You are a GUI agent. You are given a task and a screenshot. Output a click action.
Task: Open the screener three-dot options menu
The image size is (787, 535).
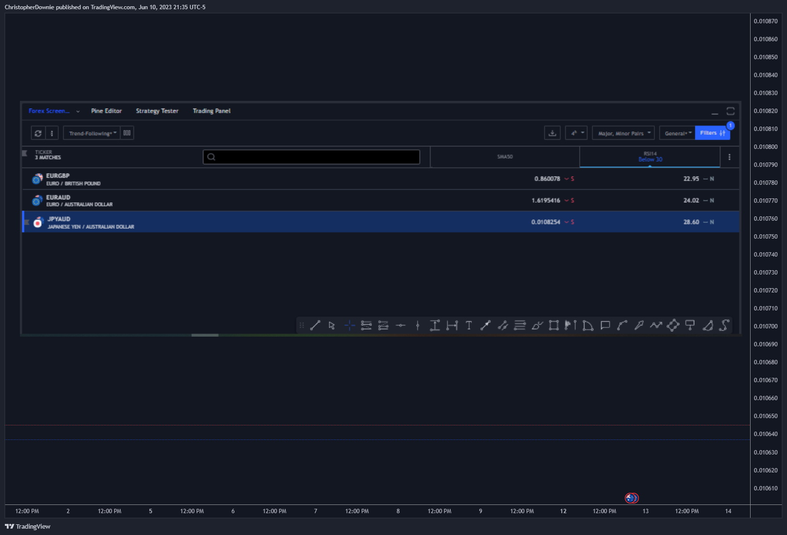[52, 133]
